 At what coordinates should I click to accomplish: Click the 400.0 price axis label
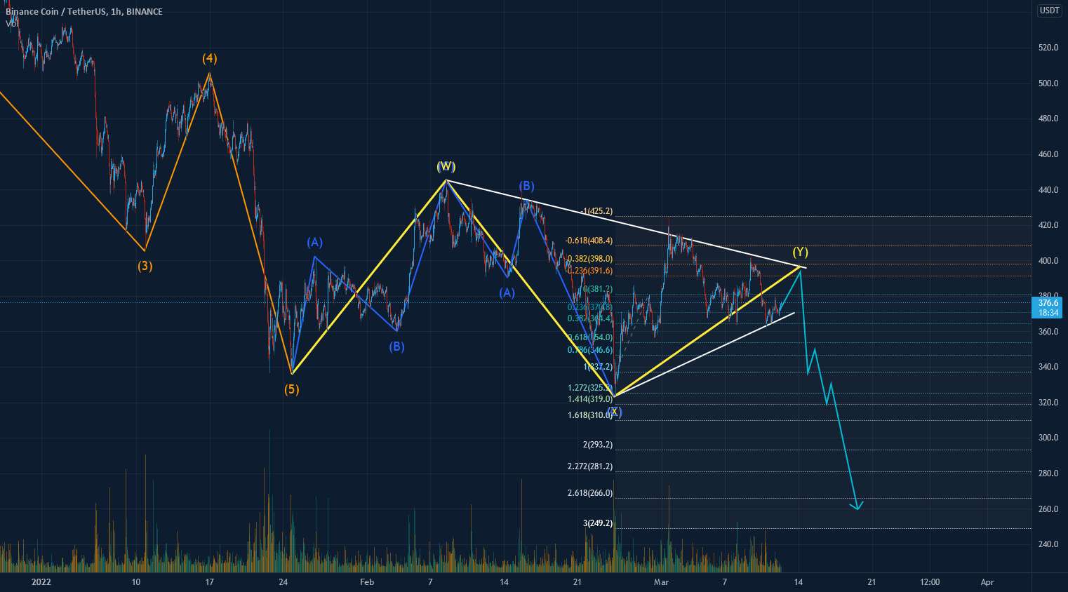[x=1048, y=261]
